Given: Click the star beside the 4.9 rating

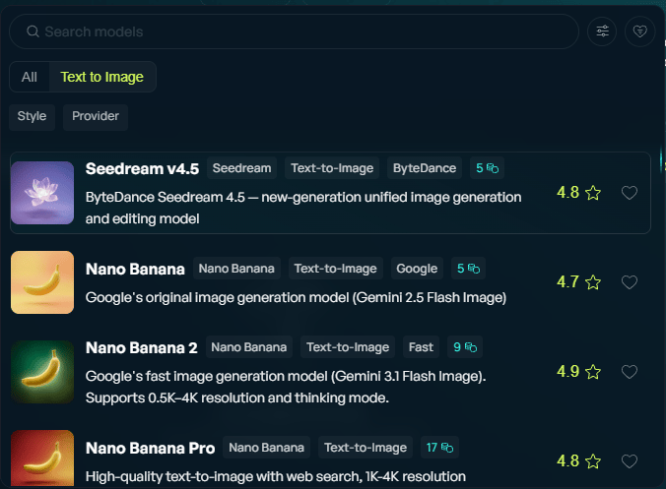Looking at the screenshot, I should tap(593, 372).
